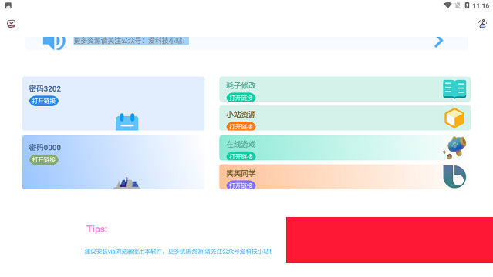Viewport: 493px width, 277px height.
Task: Click the 笑笑同学 title text
Action: click(241, 173)
